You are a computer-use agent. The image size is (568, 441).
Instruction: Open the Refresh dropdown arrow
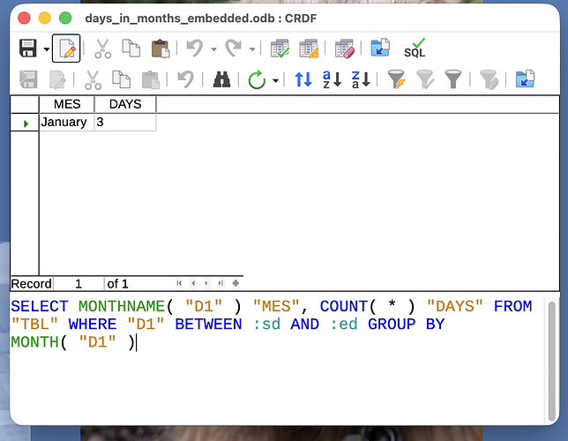(x=275, y=80)
